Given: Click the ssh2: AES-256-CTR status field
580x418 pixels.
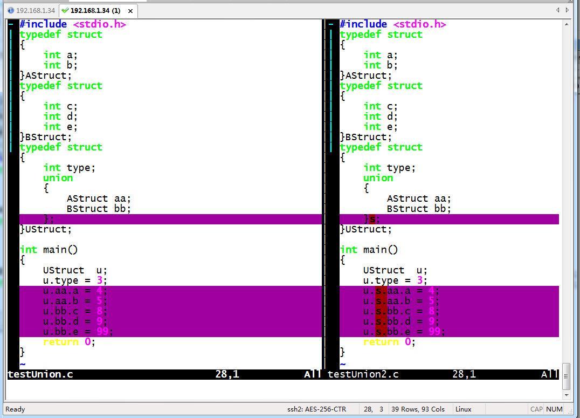Looking at the screenshot, I should click(x=316, y=409).
